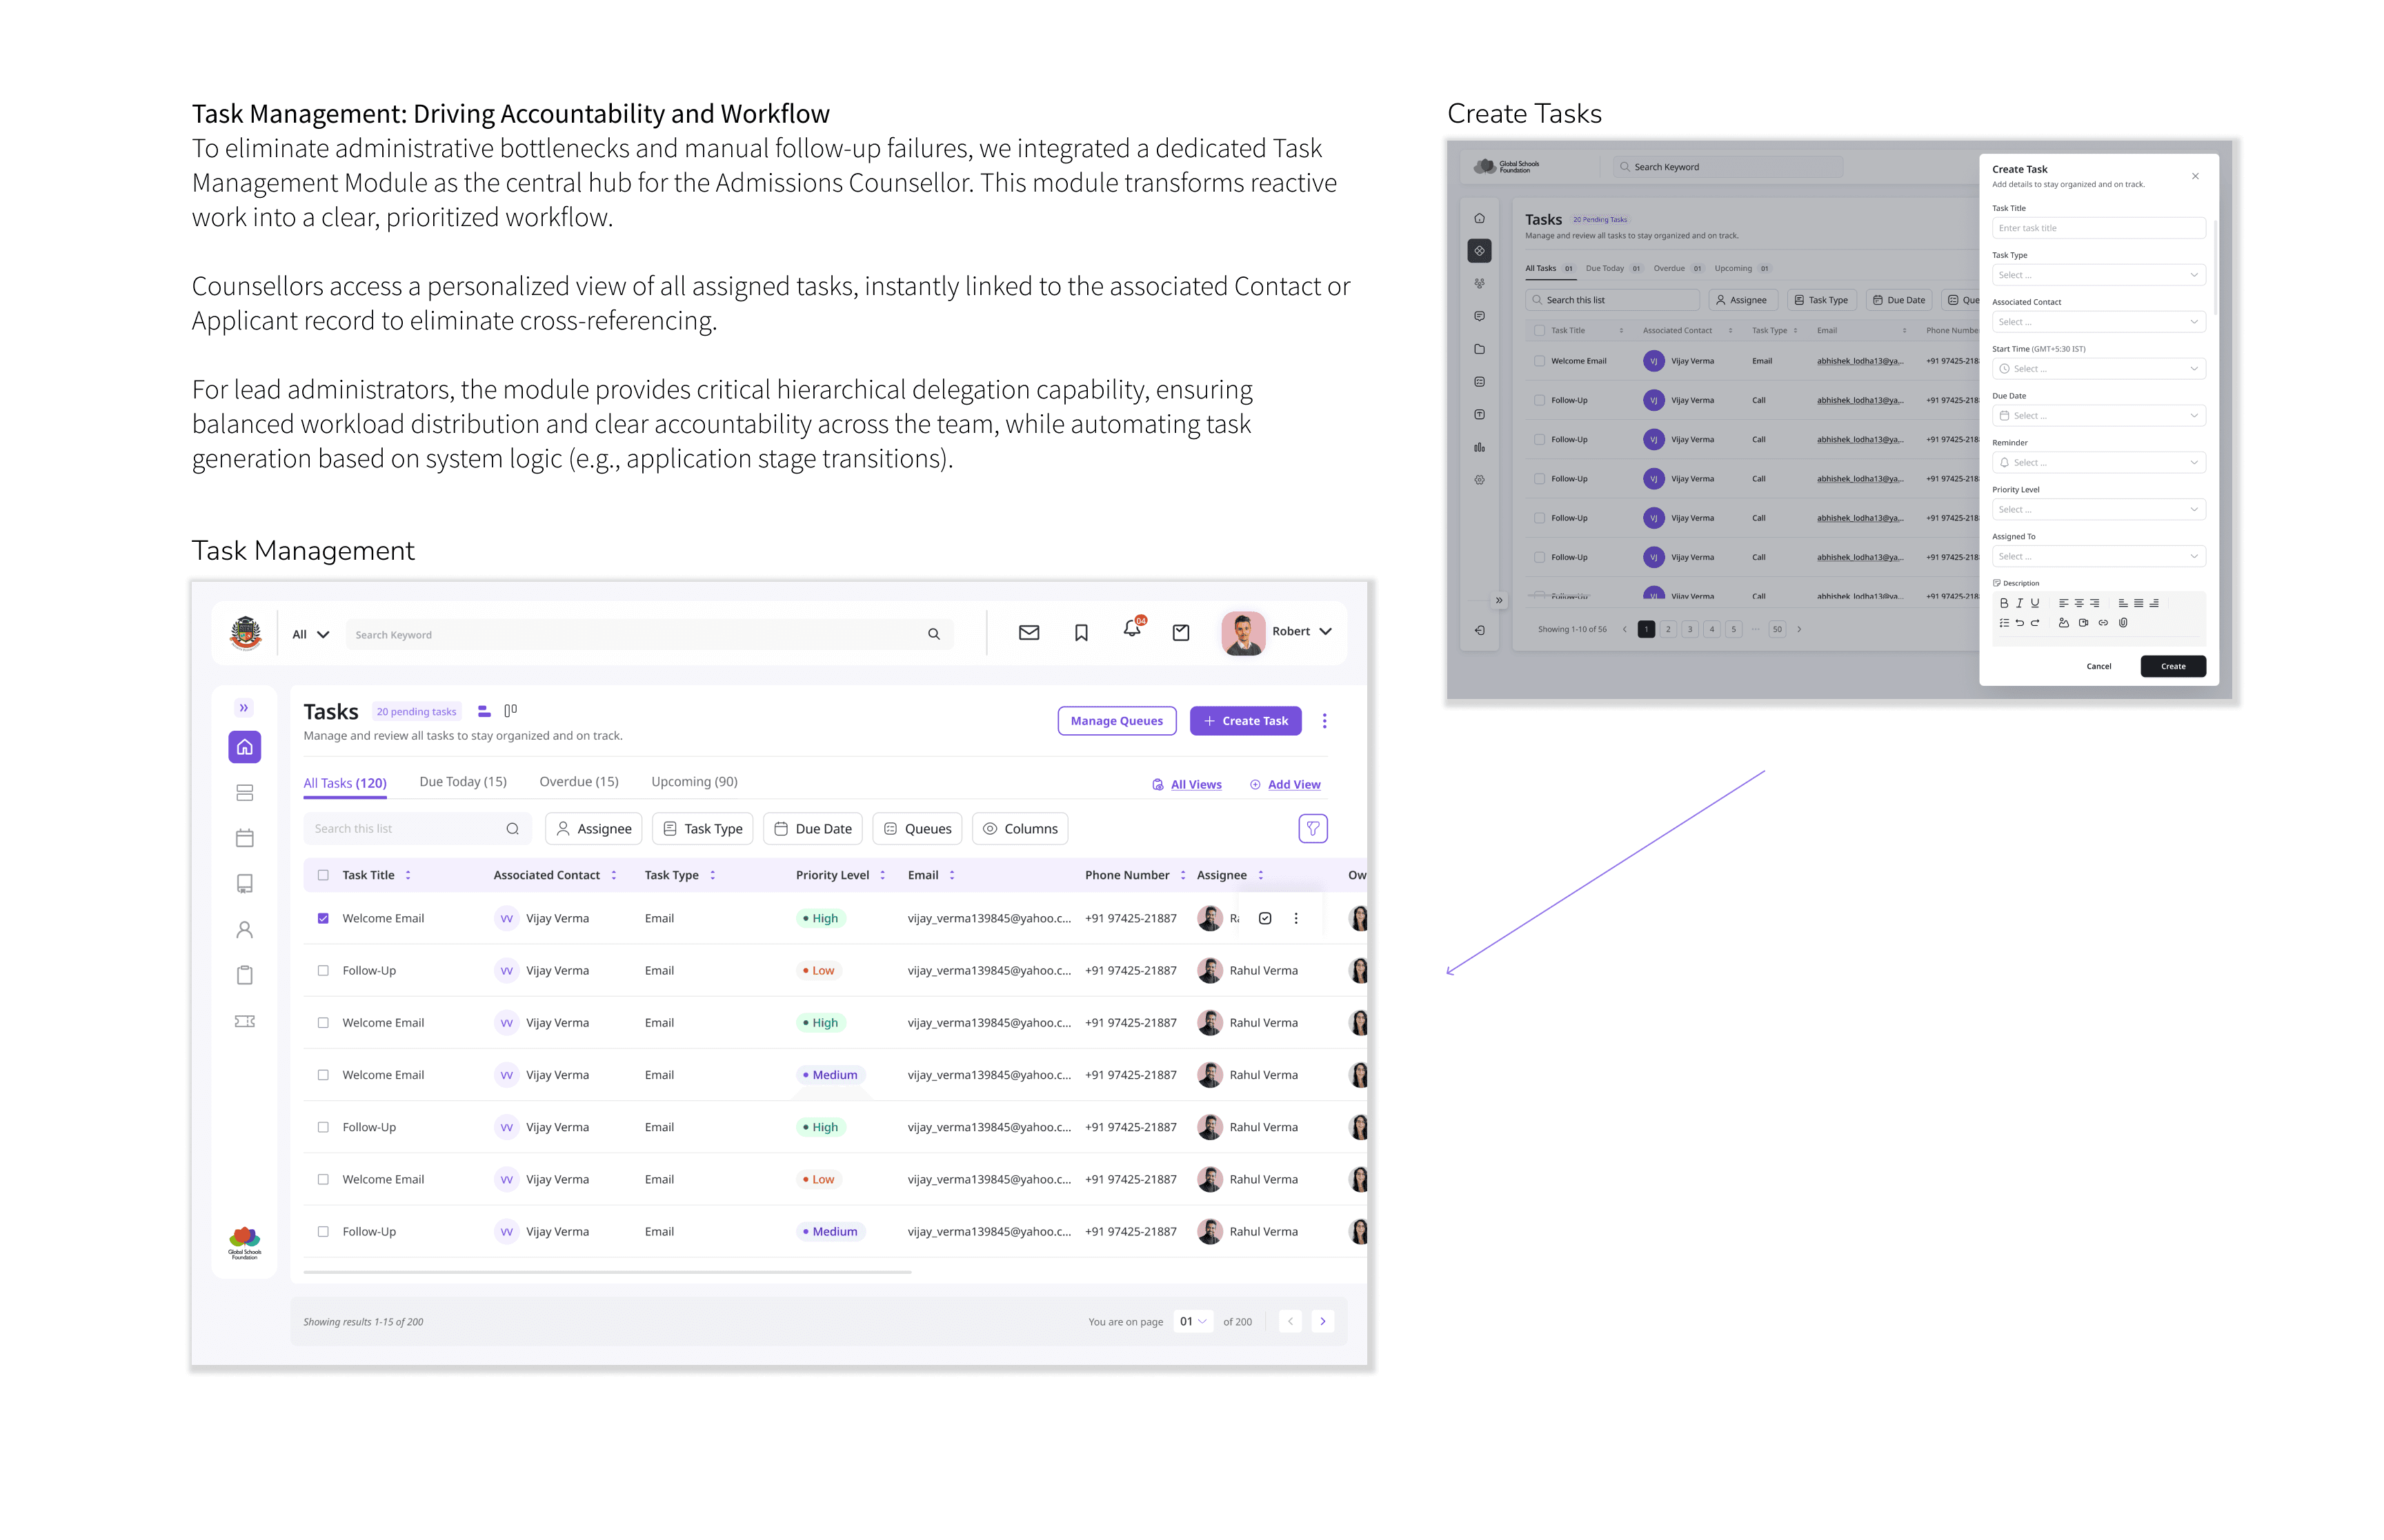Click three-dot menu beside Create Task

(1324, 721)
